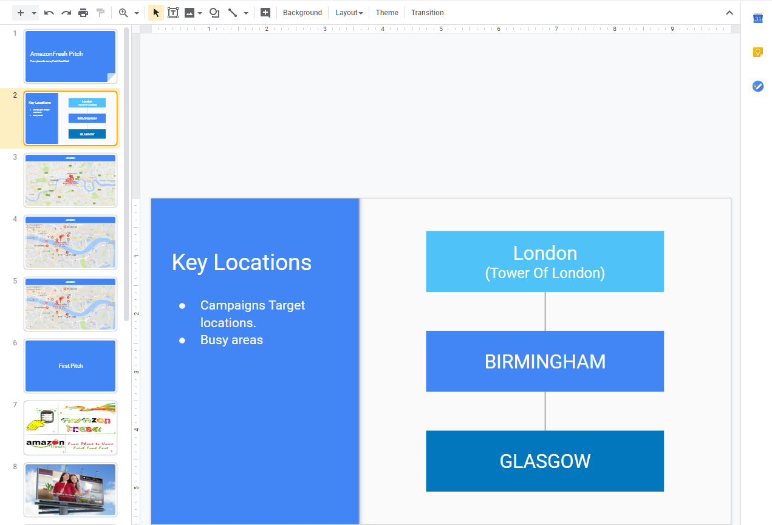This screenshot has height=525, width=772.
Task: Click the Add comment icon
Action: [265, 13]
